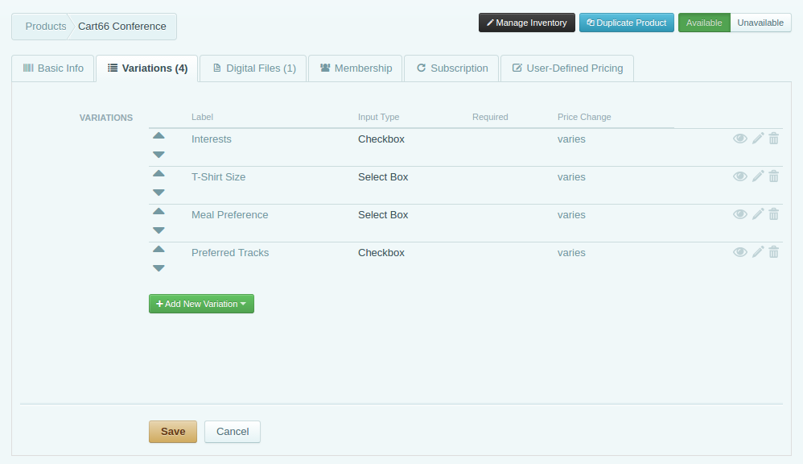Toggle visibility of Preferred Tracks variation
Screen dimensions: 803x464
[740, 252]
